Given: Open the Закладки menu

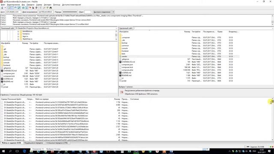Looking at the screenshot, I should [x=48, y=5].
